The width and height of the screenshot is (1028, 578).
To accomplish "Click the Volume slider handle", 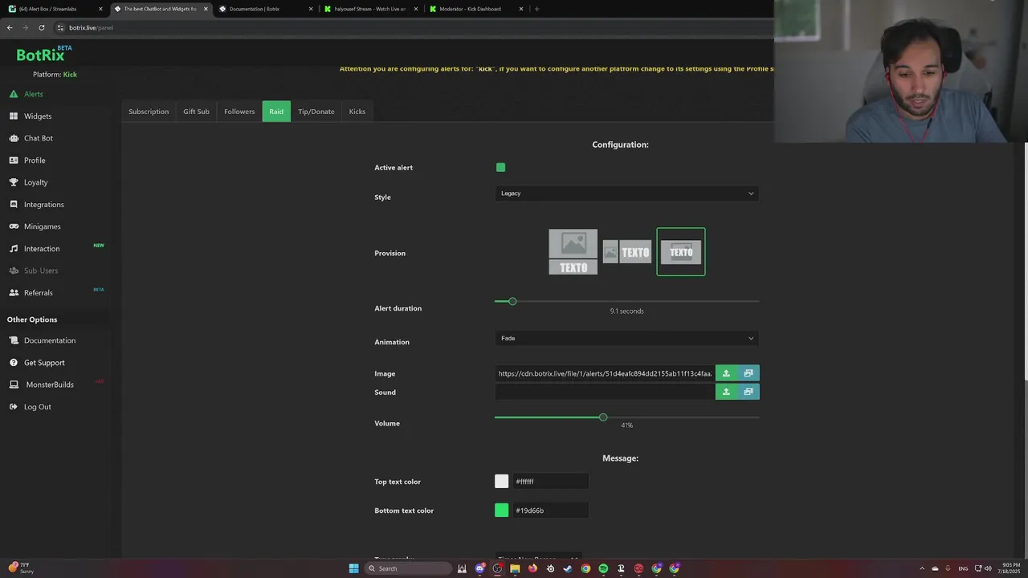I will (x=603, y=417).
